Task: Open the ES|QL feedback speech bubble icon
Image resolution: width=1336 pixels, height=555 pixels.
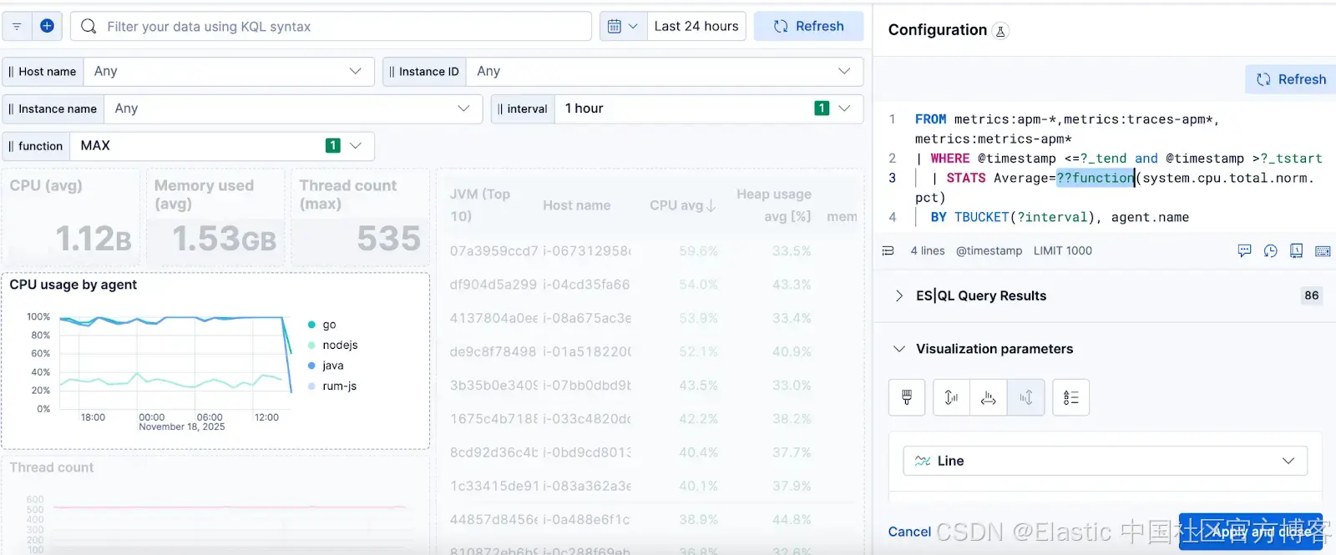Action: tap(1244, 250)
